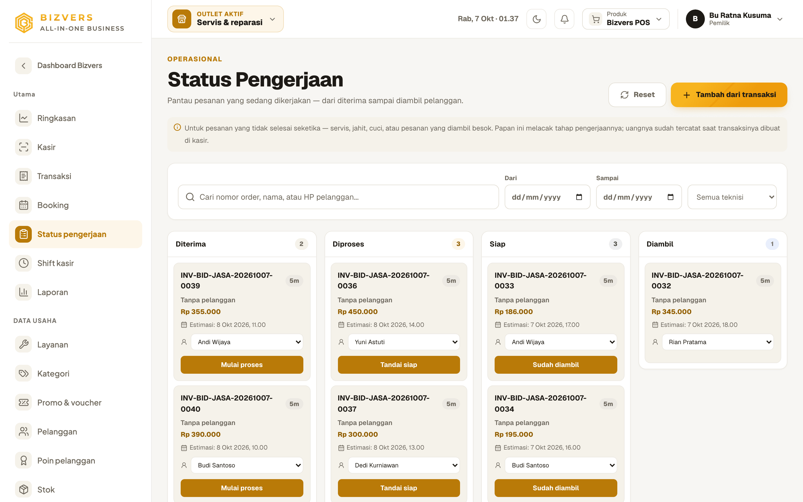Expand the Outlet Aktif selector
Screen dimensions: 803x502
225,19
